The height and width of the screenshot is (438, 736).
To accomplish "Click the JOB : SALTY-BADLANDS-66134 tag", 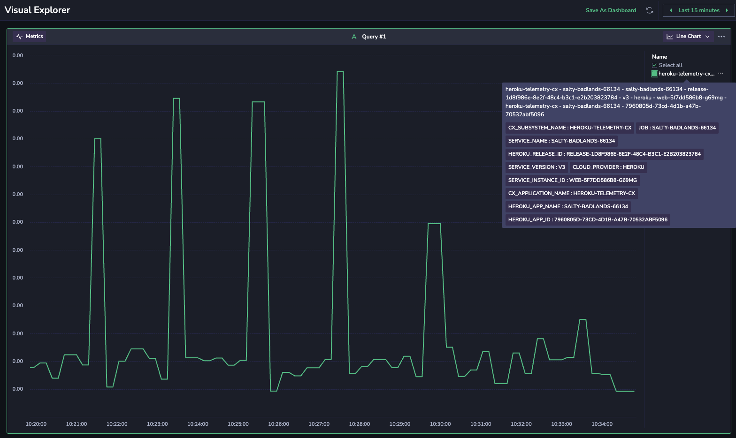I will point(677,128).
